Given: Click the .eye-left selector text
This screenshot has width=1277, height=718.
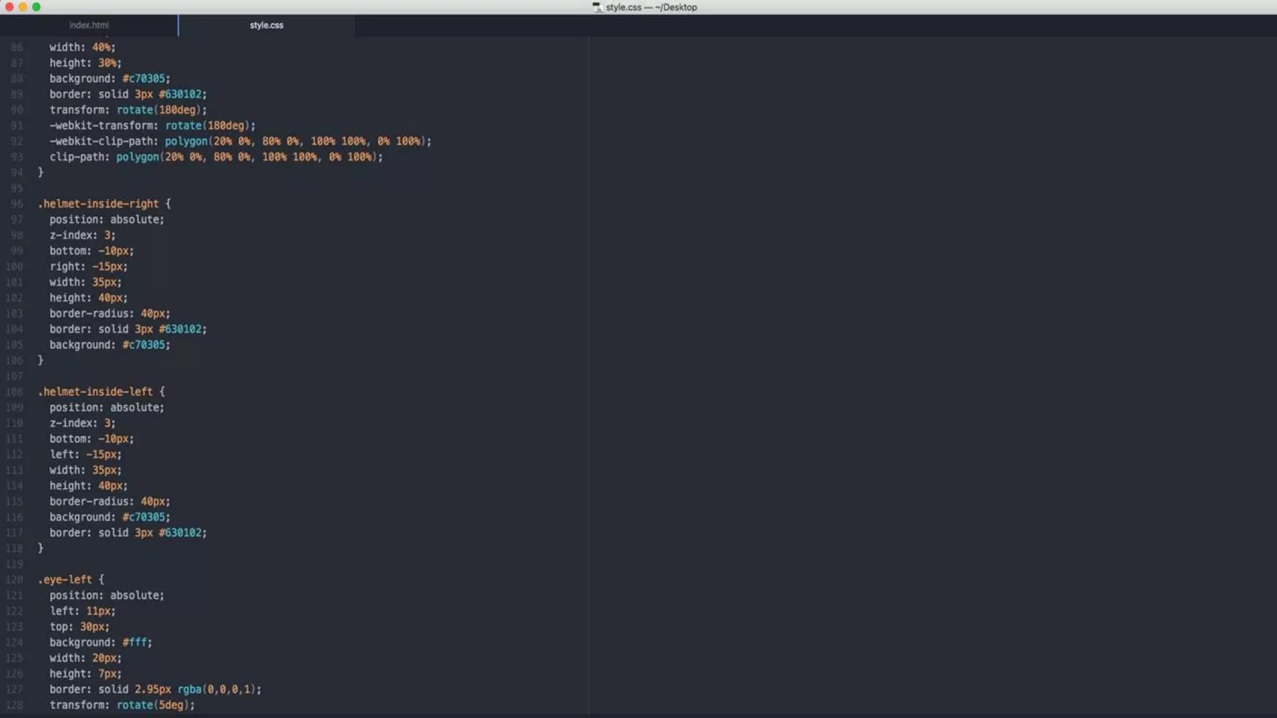Looking at the screenshot, I should [64, 580].
